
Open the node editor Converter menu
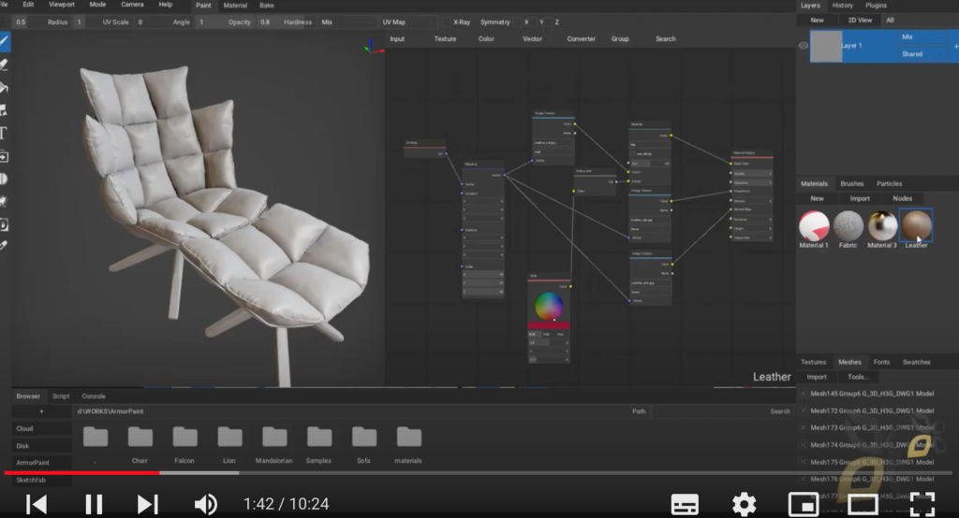581,38
